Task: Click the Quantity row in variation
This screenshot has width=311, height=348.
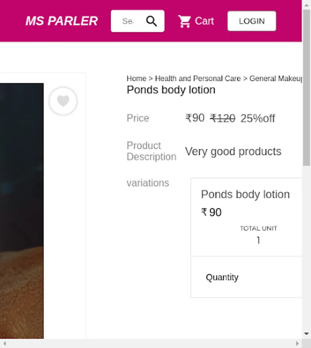Action: 246,277
